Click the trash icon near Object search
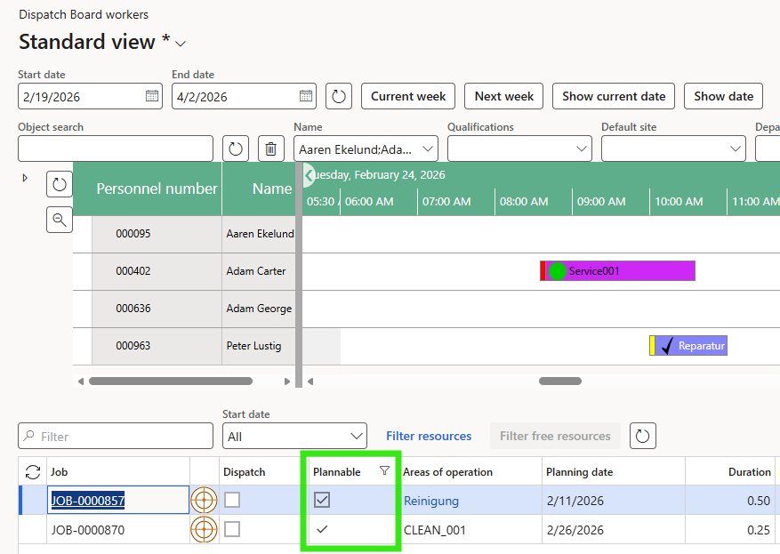This screenshot has height=554, width=780. [x=270, y=149]
